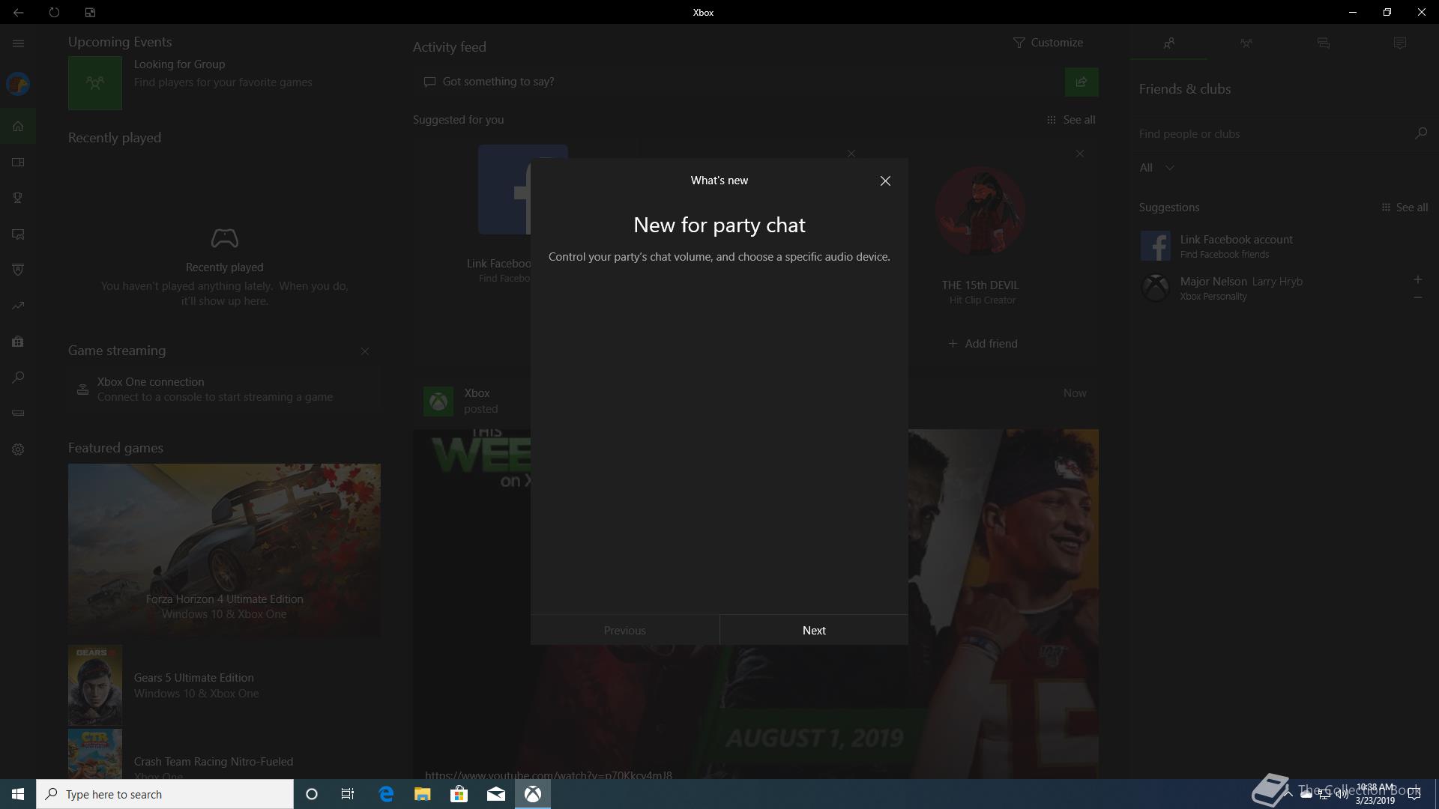Click Next in the What's new dialog
Screen dimensions: 1439x809
point(814,630)
